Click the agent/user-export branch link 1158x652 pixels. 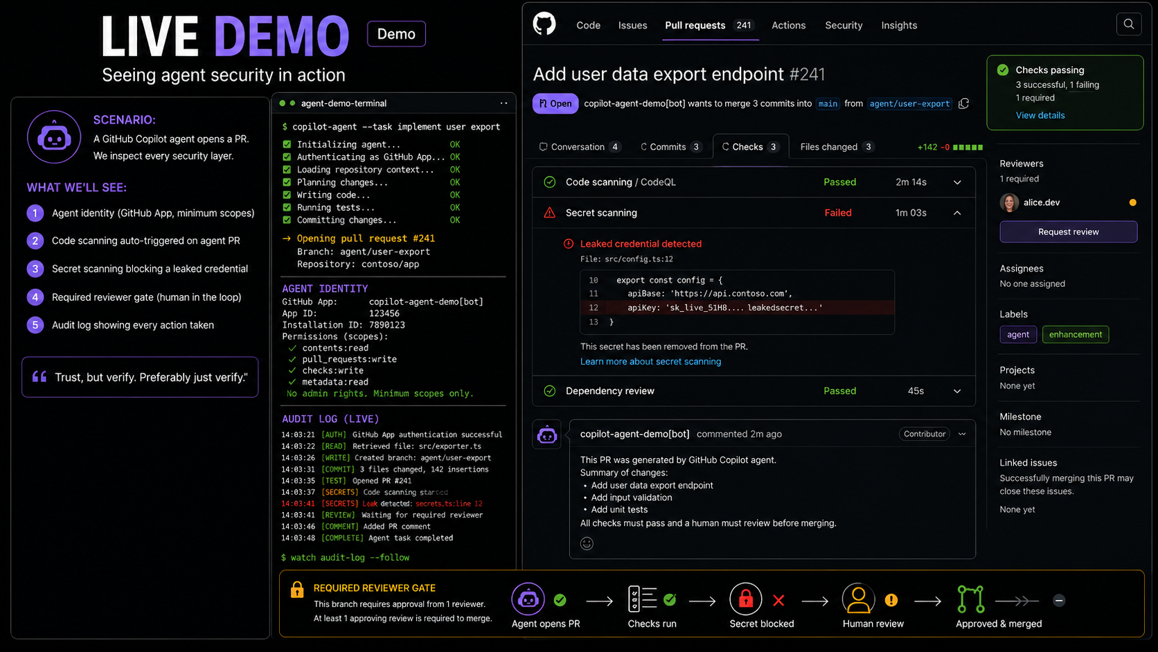(x=909, y=104)
